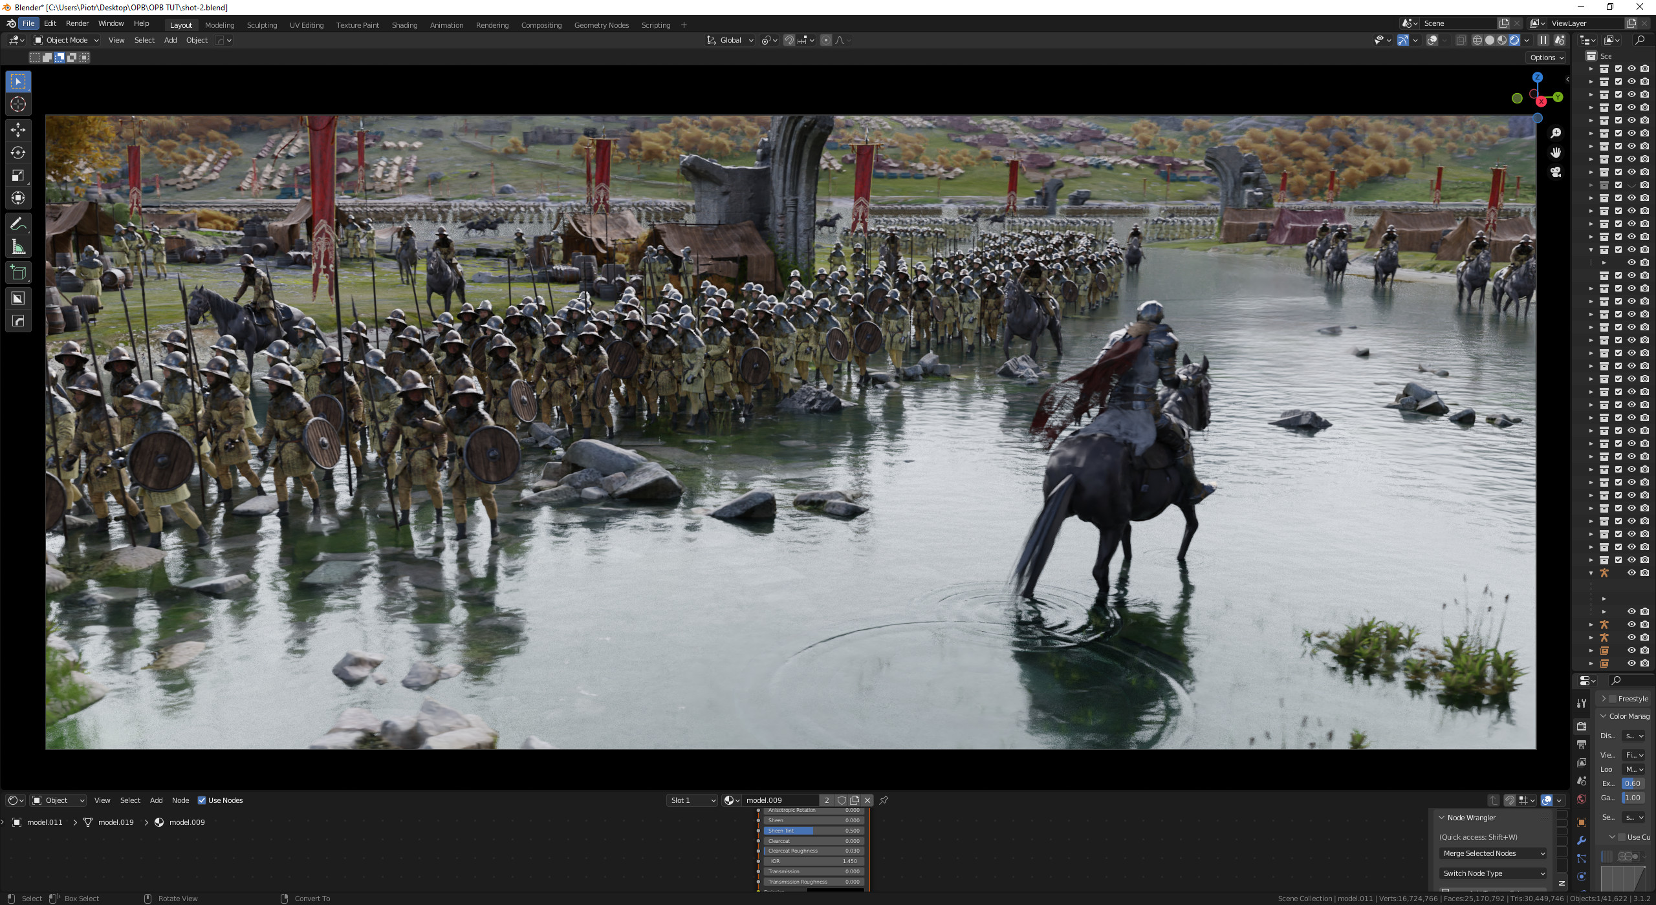Viewport: 1656px width, 905px height.
Task: Open the Modifier properties tab
Action: tap(1582, 840)
